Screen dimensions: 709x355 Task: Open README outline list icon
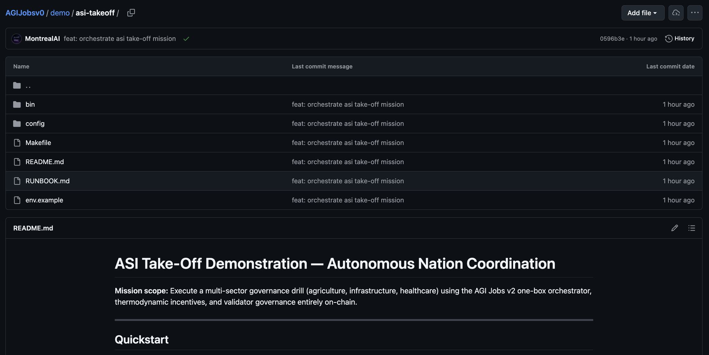691,228
